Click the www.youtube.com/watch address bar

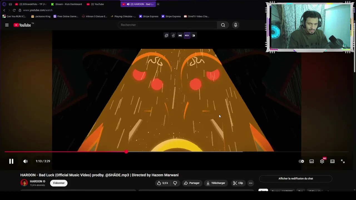[38, 10]
